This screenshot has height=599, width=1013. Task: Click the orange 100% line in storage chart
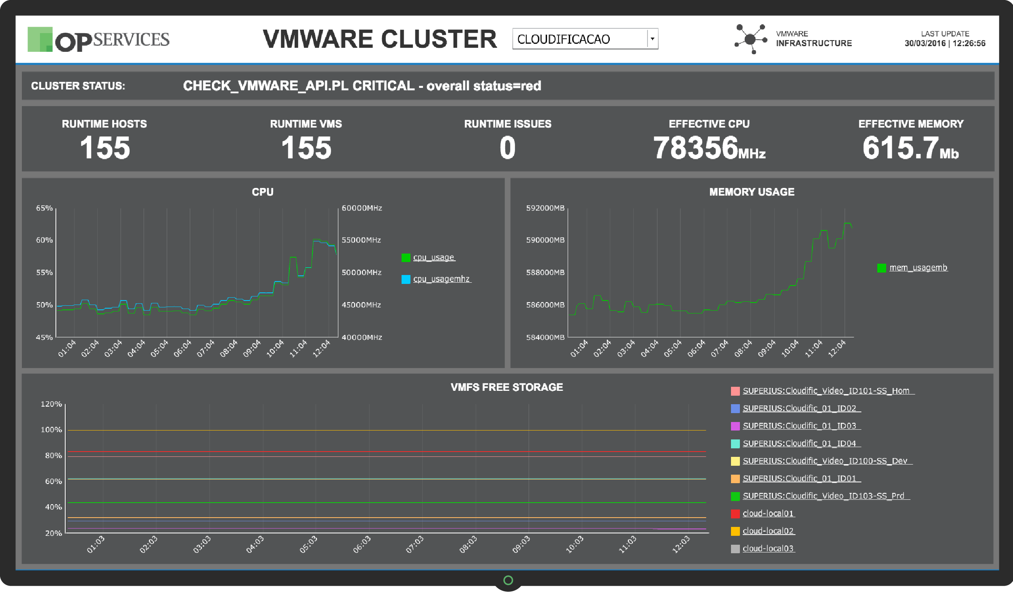tap(387, 431)
